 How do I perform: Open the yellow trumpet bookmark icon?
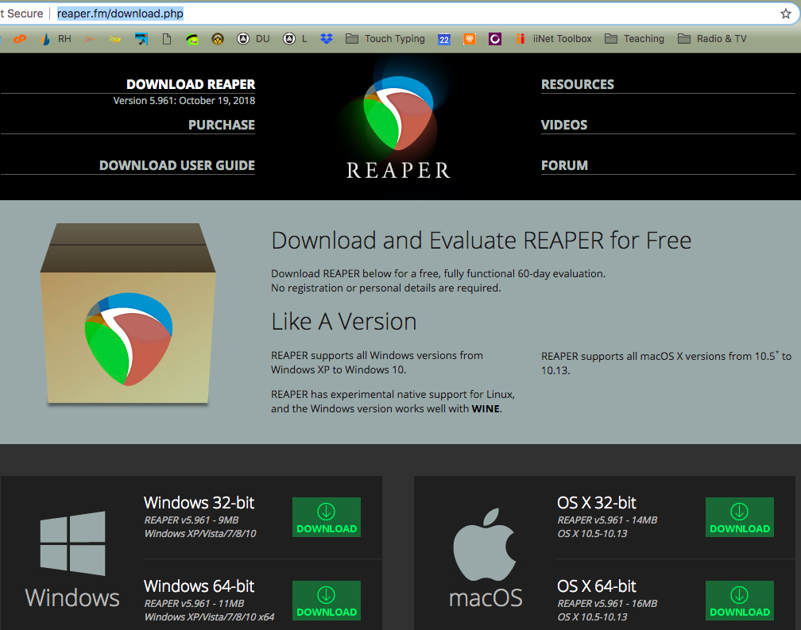click(x=115, y=39)
